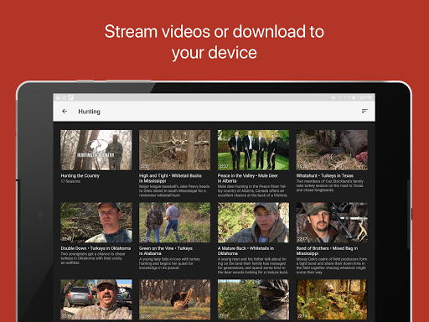Open bottom-row autumn forest video thumbnail
429x322 pixels.
coord(332,299)
